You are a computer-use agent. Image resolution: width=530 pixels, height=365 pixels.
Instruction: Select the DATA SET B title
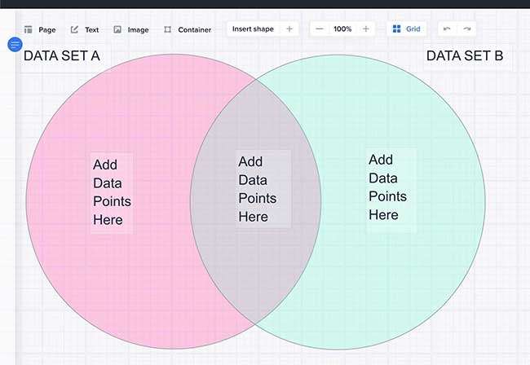tap(465, 56)
